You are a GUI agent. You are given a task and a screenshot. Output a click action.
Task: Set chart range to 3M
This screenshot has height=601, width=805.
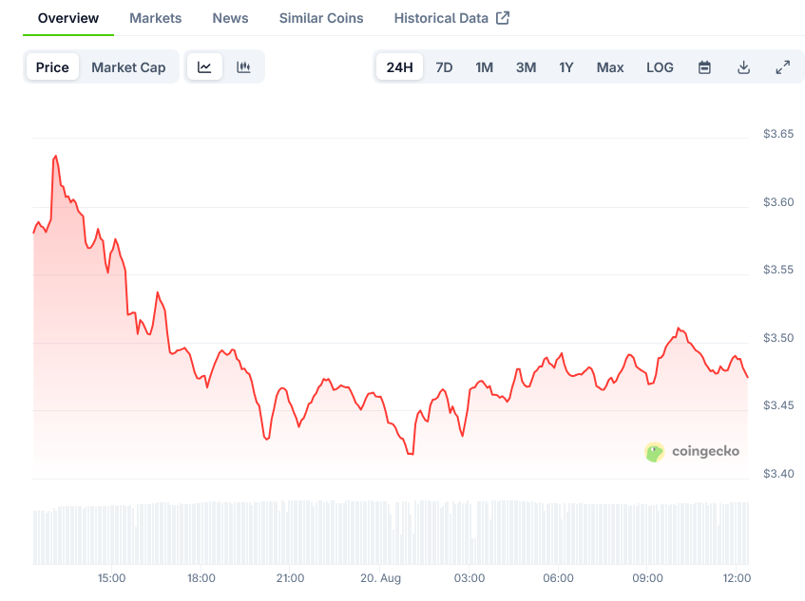click(x=527, y=67)
